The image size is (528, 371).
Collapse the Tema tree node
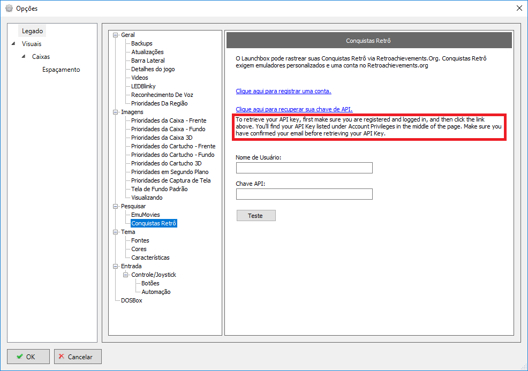tap(116, 232)
